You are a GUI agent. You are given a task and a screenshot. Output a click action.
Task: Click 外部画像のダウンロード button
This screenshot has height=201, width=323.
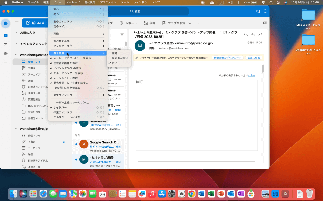click(x=227, y=58)
